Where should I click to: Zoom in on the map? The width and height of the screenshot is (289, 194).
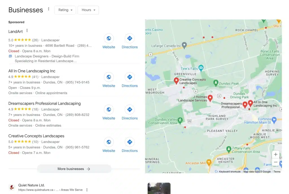[x=275, y=155]
